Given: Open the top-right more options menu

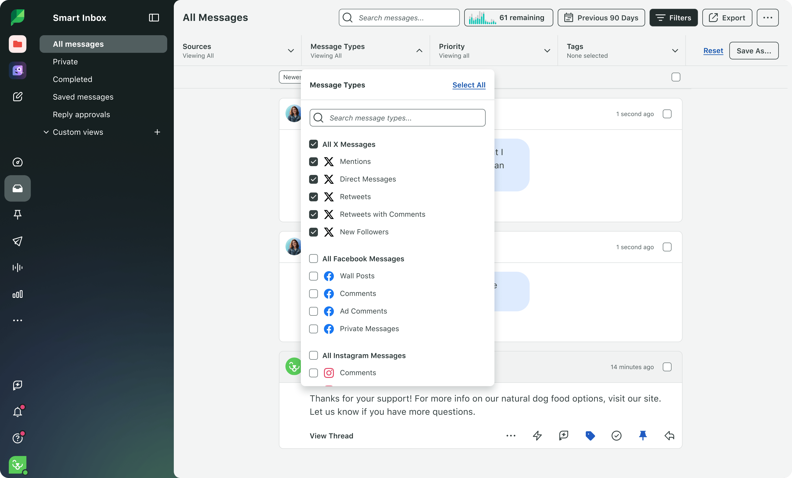Looking at the screenshot, I should point(768,18).
